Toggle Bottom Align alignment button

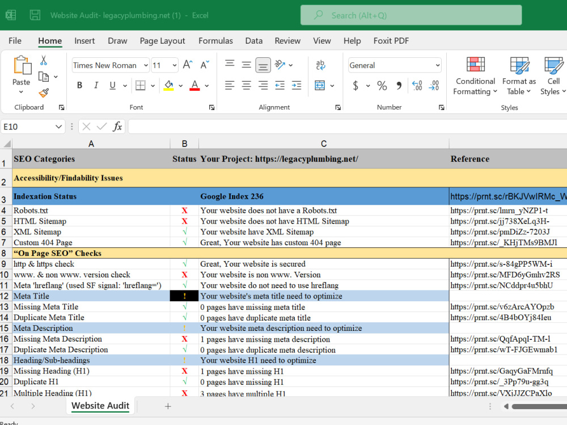263,65
